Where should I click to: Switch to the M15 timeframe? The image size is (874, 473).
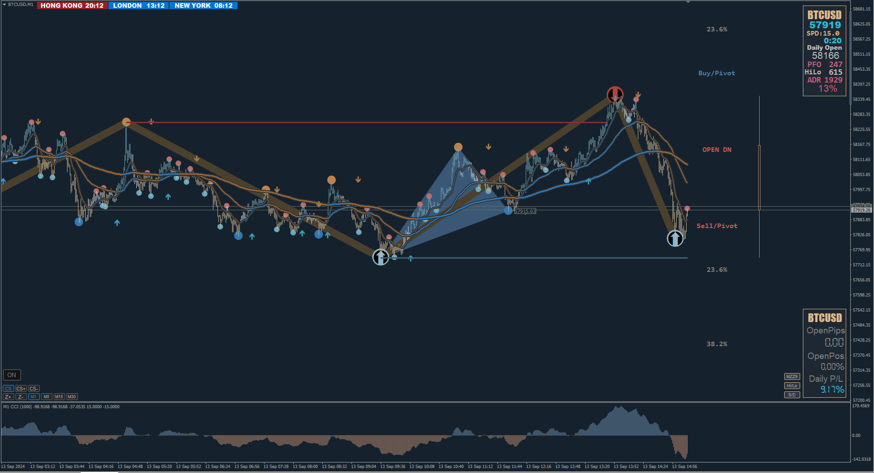click(x=59, y=397)
